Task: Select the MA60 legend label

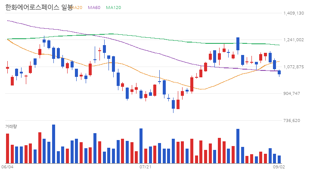Action: [94, 7]
